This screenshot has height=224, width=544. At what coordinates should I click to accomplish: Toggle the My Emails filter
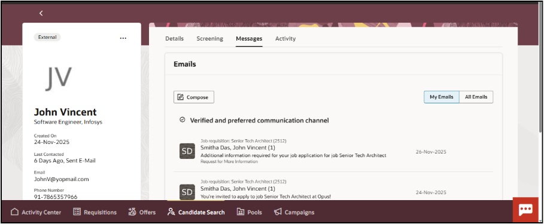442,97
